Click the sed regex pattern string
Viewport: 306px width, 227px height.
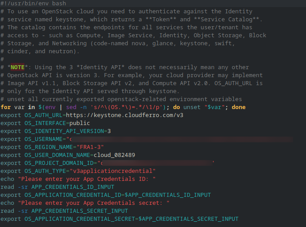126,107
